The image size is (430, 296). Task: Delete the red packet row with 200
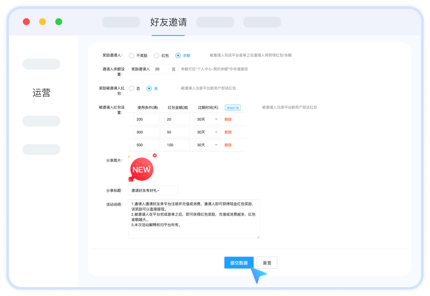click(228, 119)
